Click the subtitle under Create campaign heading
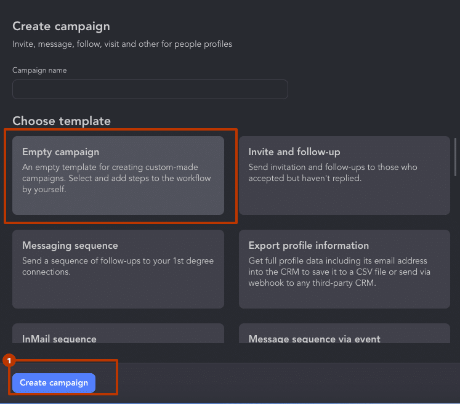 (x=122, y=44)
